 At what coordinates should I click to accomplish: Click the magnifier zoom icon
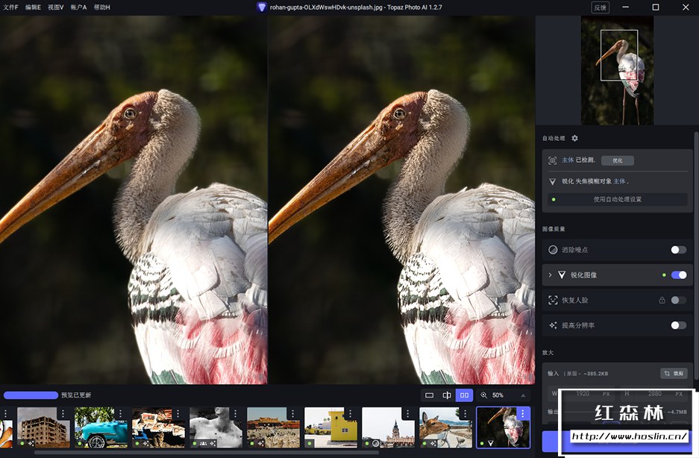pyautogui.click(x=484, y=395)
